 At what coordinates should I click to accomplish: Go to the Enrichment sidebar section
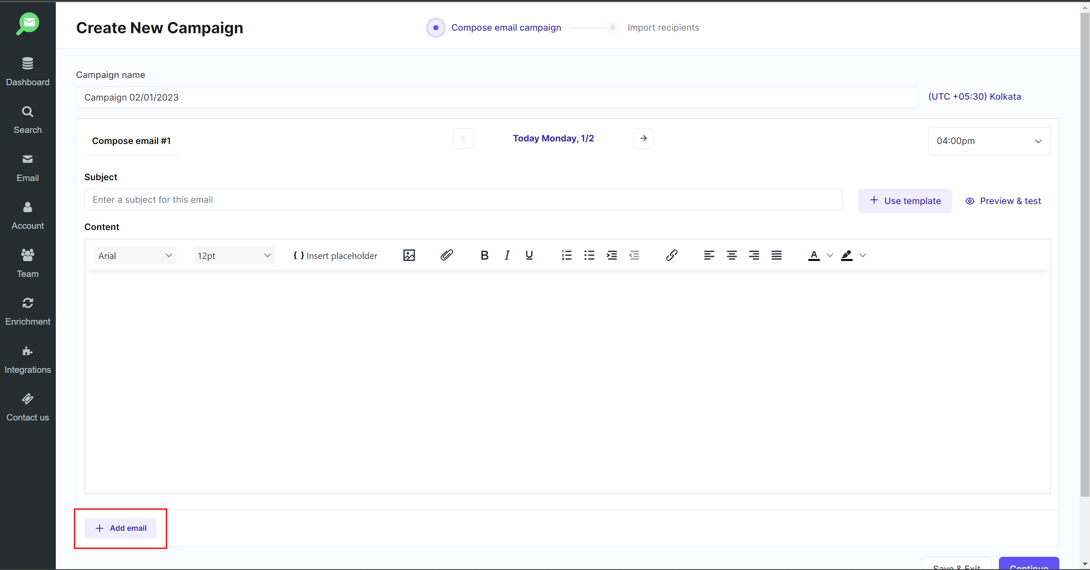[x=28, y=311]
